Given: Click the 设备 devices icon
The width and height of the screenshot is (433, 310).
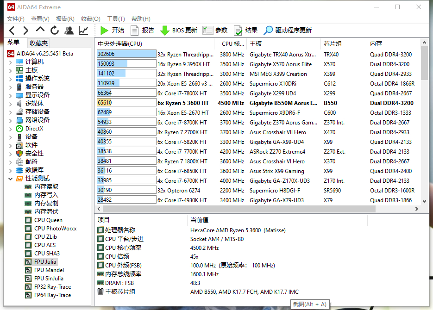Looking at the screenshot, I should click(x=19, y=137).
